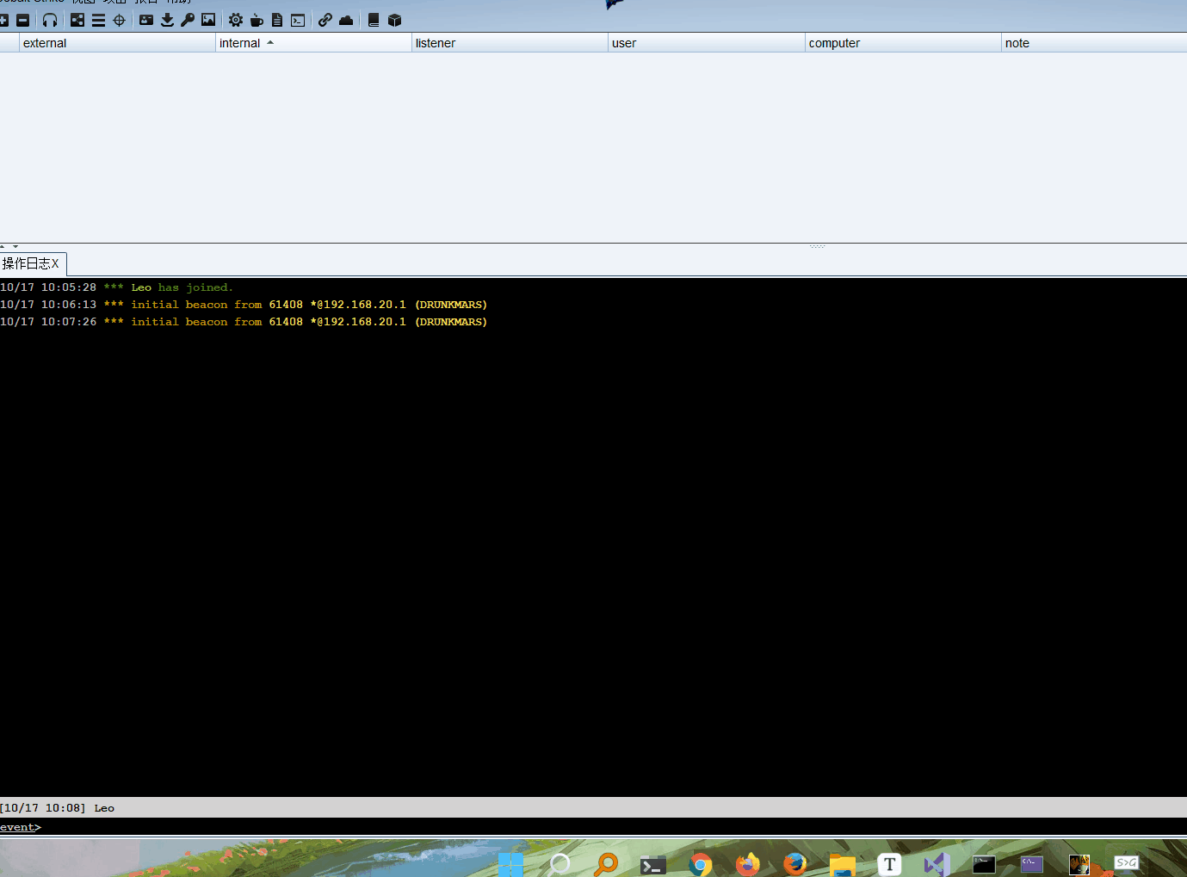Click the cube About icon
Viewport: 1187px width, 877px height.
(x=394, y=20)
